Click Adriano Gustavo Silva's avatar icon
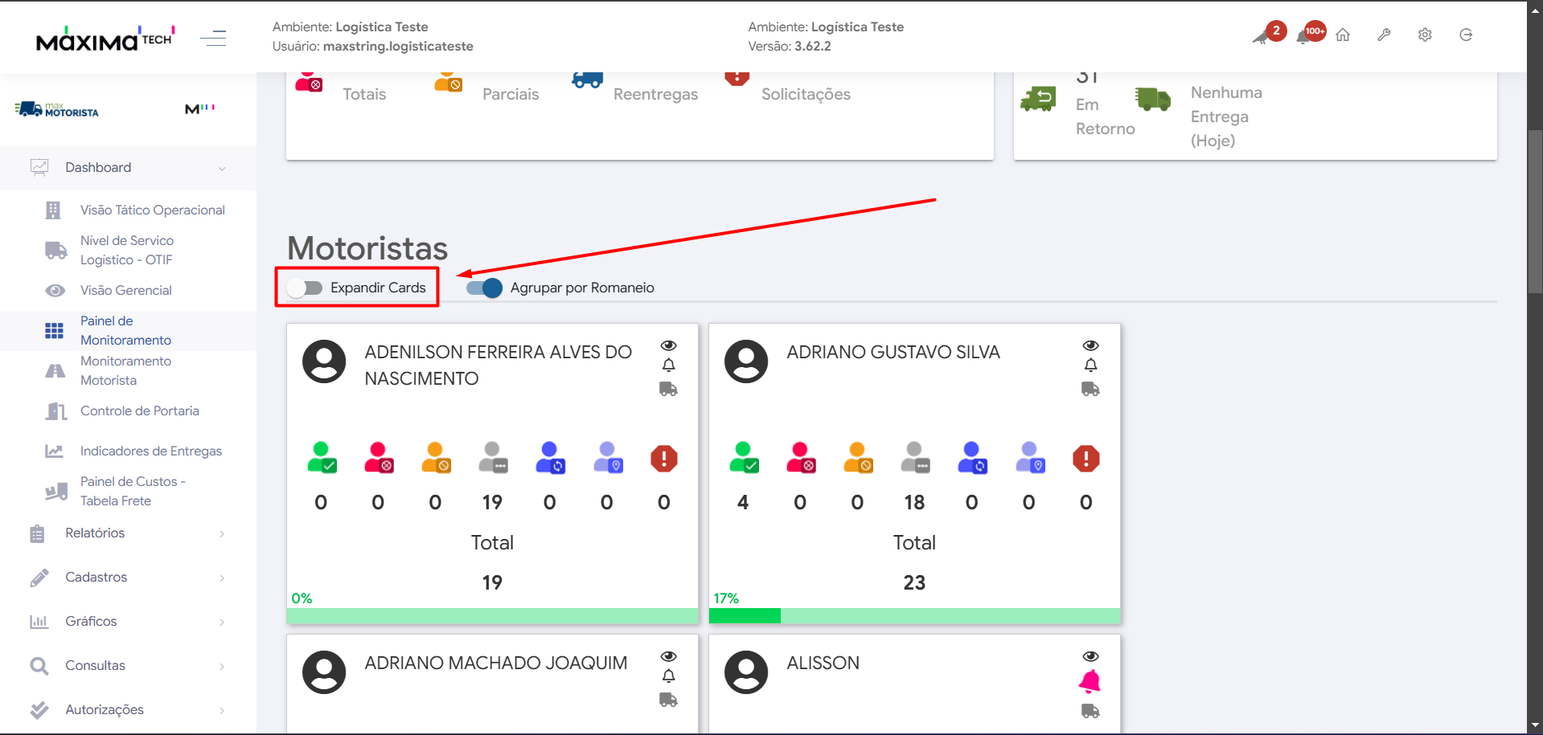This screenshot has height=735, width=1543. 746,361
